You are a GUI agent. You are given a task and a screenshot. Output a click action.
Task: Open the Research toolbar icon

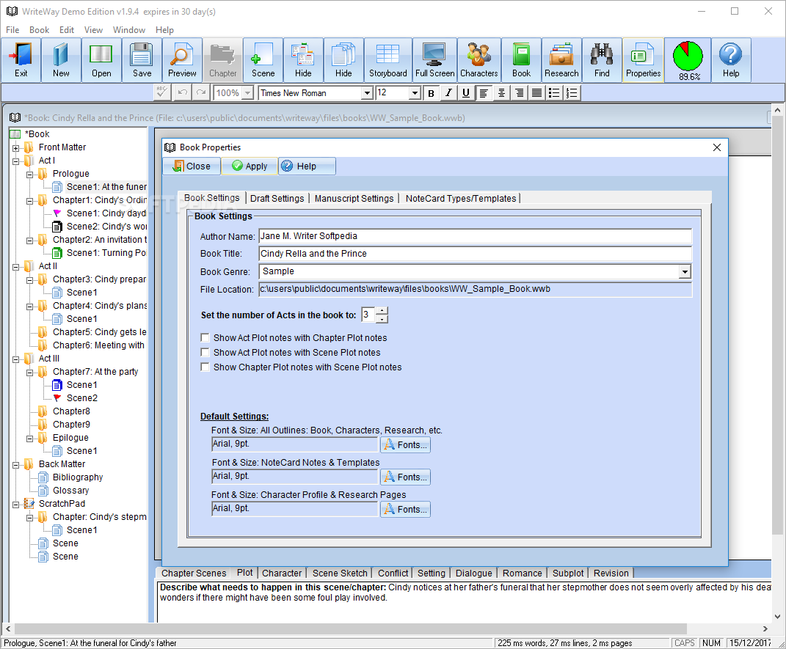pos(561,60)
